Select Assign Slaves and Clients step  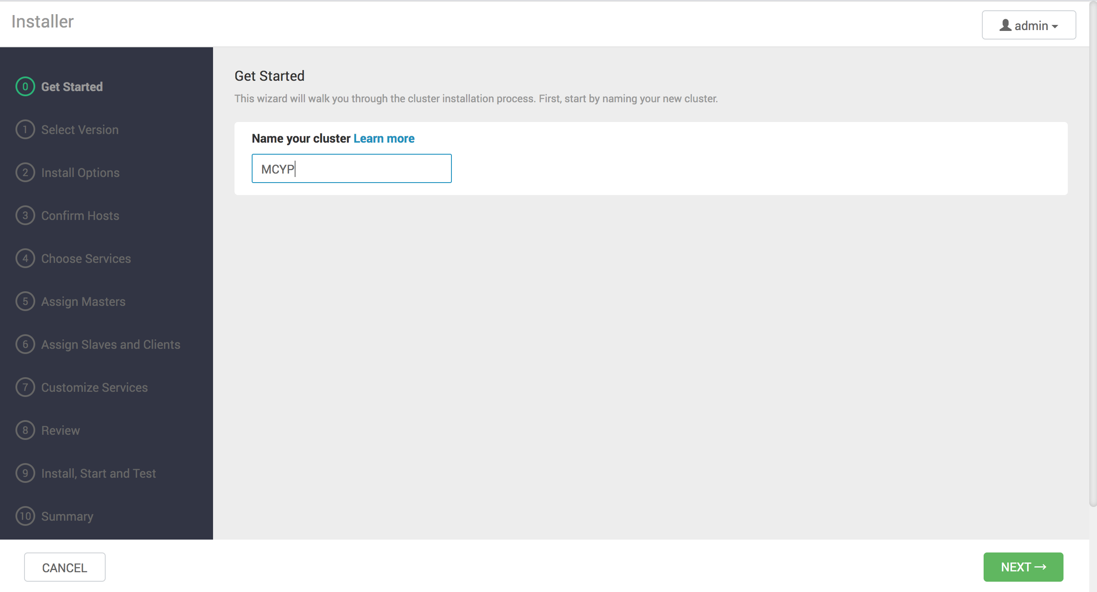[x=110, y=345]
